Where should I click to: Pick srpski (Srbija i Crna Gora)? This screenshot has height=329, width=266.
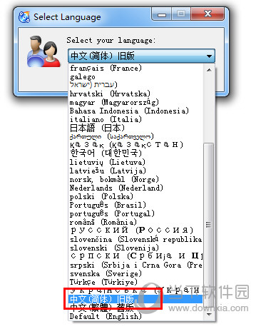pos(136,265)
